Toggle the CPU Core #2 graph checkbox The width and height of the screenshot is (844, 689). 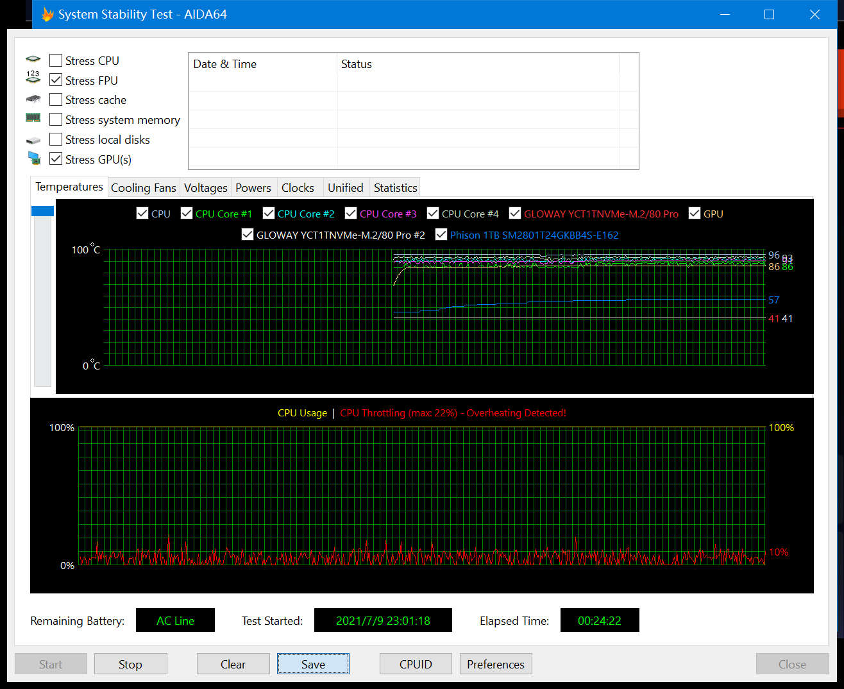click(x=269, y=214)
